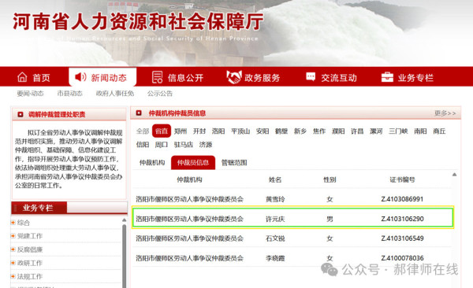Open the 法规工作 list item
This screenshot has width=473, height=288.
click(30, 276)
